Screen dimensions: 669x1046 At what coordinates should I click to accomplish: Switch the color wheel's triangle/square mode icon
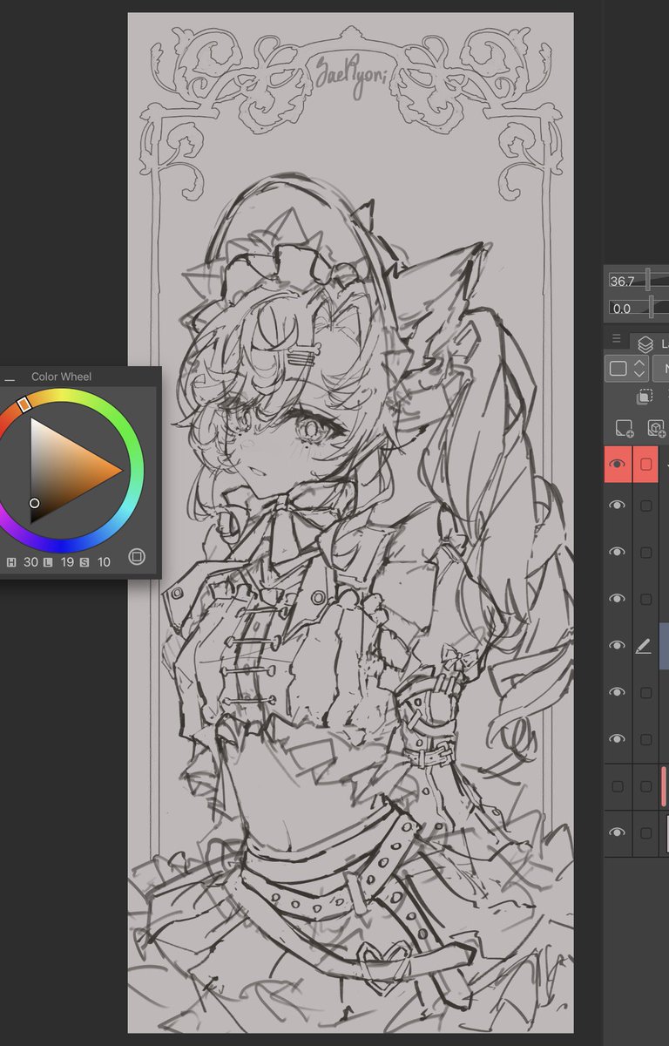pos(137,557)
